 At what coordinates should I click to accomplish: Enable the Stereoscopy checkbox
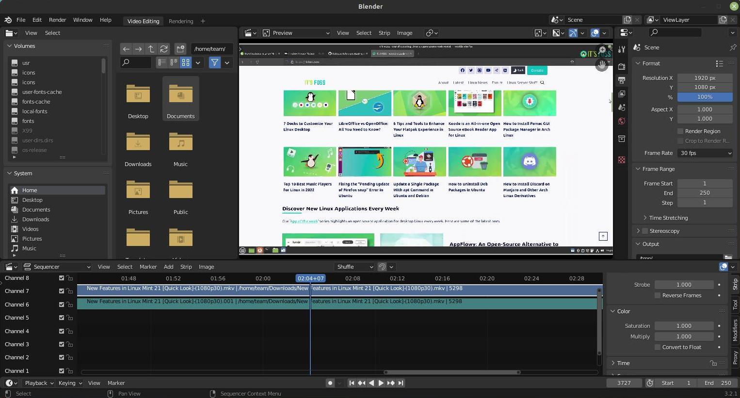point(645,231)
